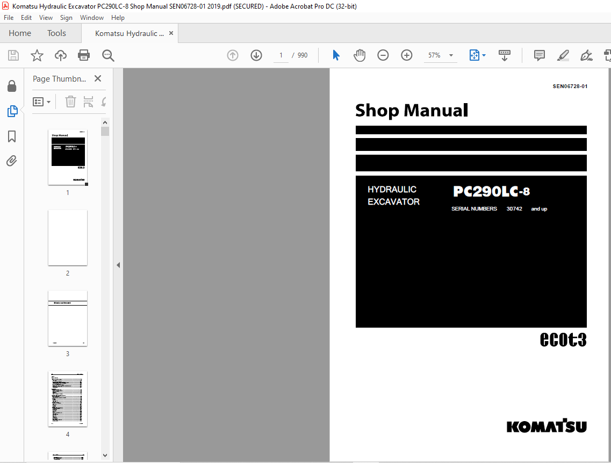Click the Fit page icon
Image resolution: width=611 pixels, height=463 pixels.
[474, 55]
